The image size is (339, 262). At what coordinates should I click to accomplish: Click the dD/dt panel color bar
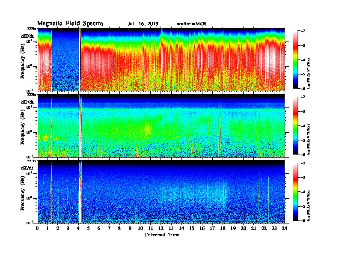pos(295,125)
